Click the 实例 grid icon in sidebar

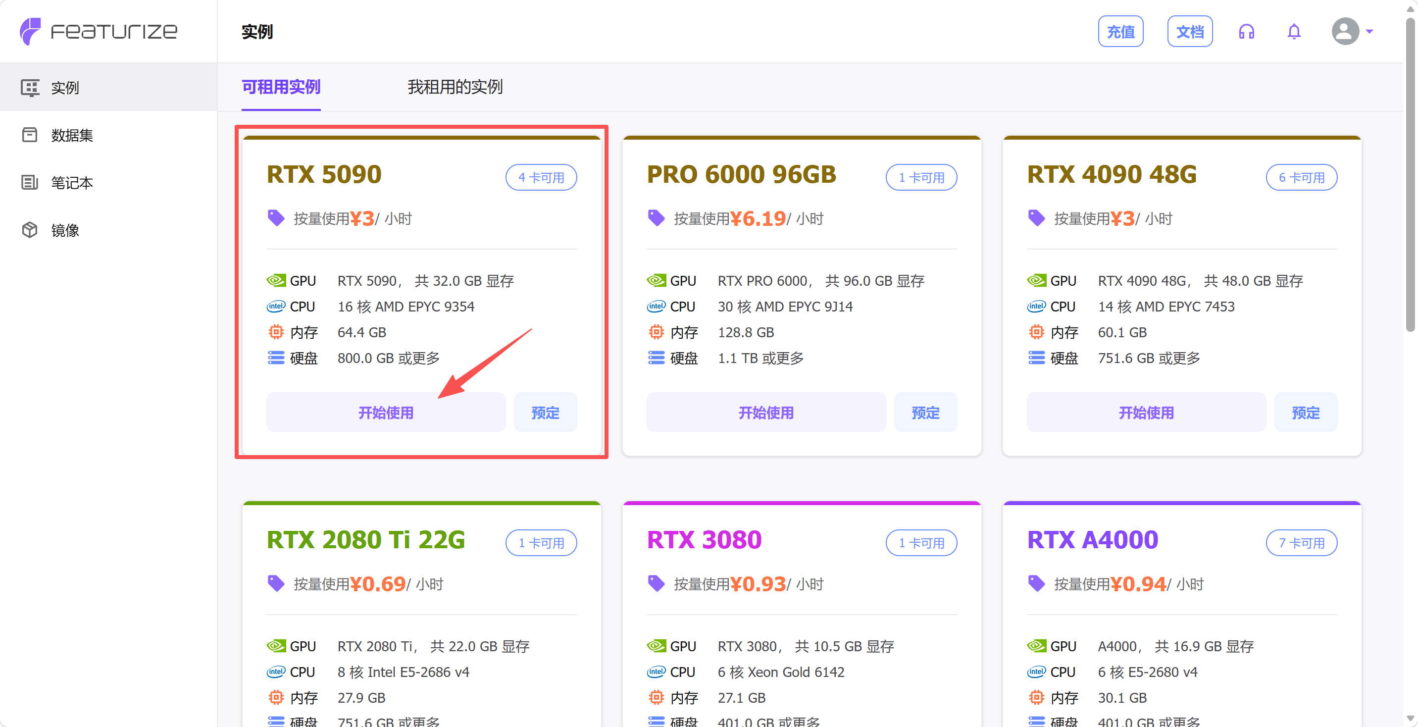click(x=30, y=88)
